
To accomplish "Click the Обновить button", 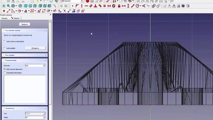I will point(35,48).
